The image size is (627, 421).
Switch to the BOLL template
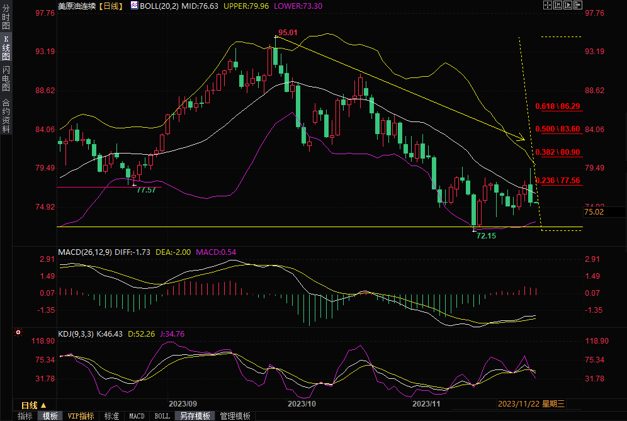162,416
